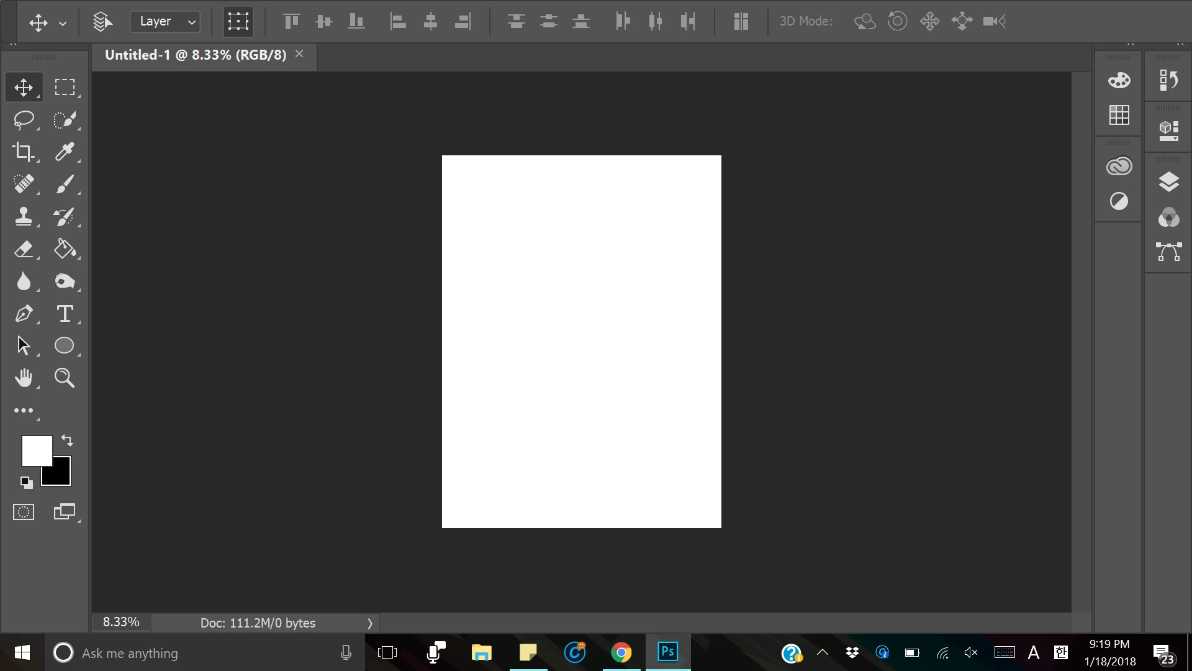This screenshot has width=1192, height=671.
Task: Select the Eyedropper tool
Action: click(65, 152)
